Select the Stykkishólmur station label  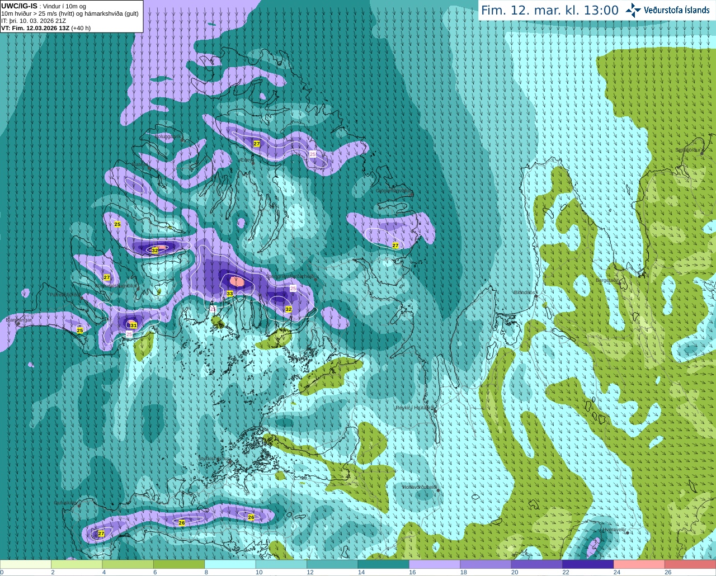(214, 459)
